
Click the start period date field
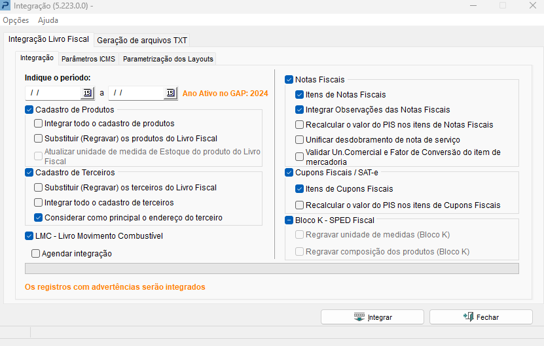point(54,94)
